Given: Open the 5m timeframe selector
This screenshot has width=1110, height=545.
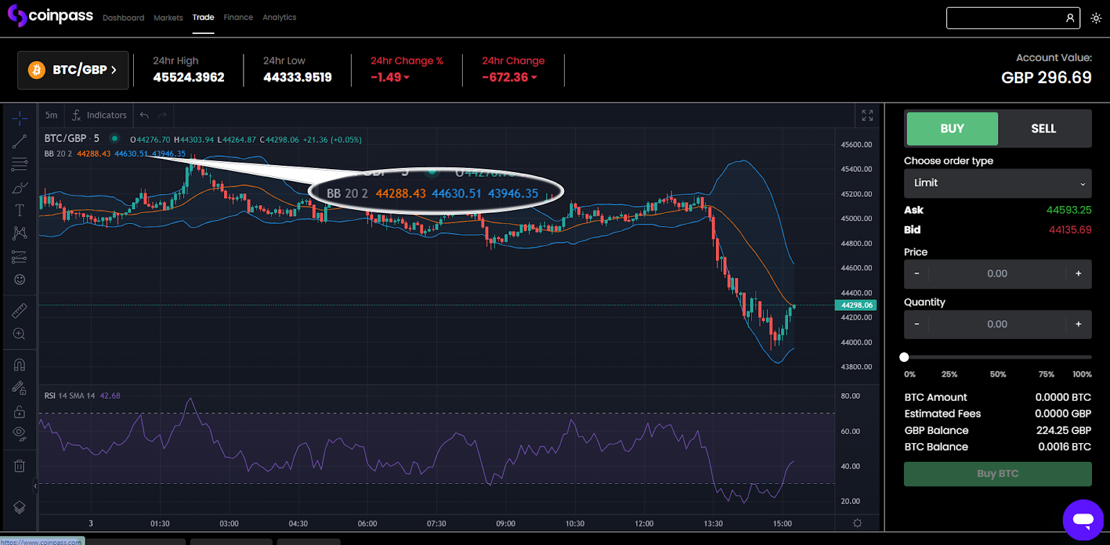Looking at the screenshot, I should pyautogui.click(x=51, y=115).
